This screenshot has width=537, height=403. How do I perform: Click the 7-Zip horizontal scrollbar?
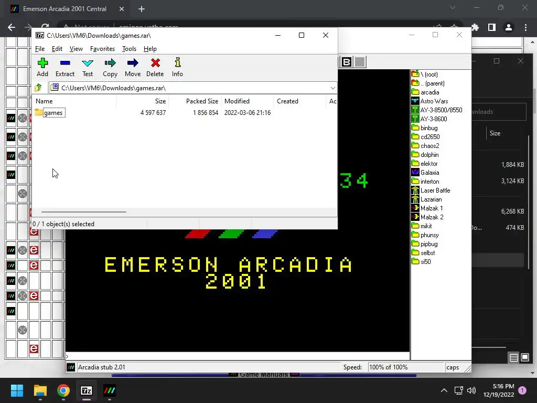click(x=84, y=212)
